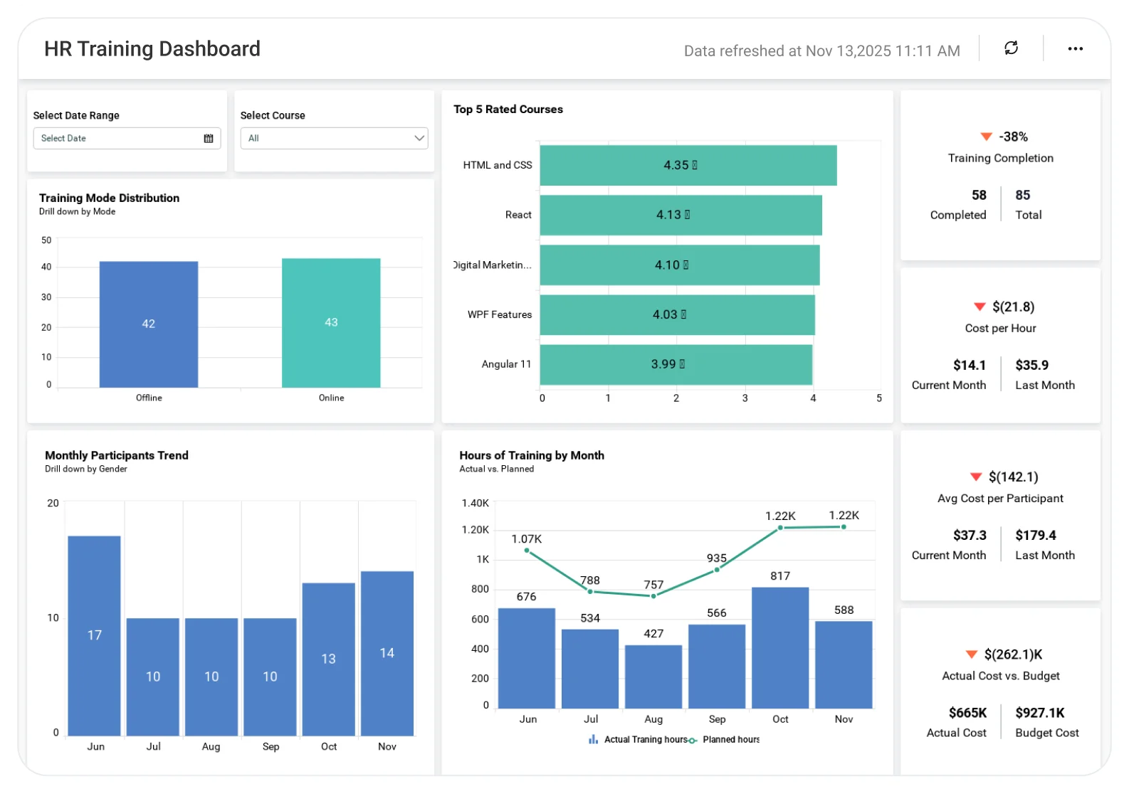
Task: Click the $665K actual cost value
Action: [967, 713]
